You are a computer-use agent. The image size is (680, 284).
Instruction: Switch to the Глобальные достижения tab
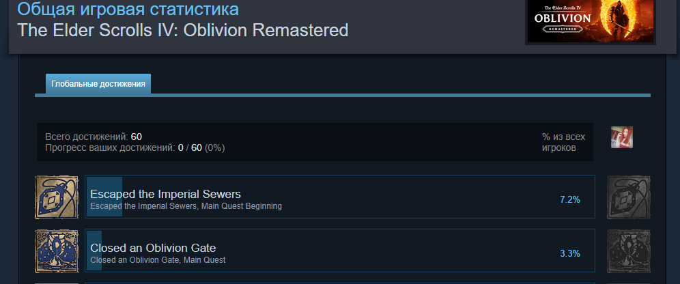(x=98, y=84)
